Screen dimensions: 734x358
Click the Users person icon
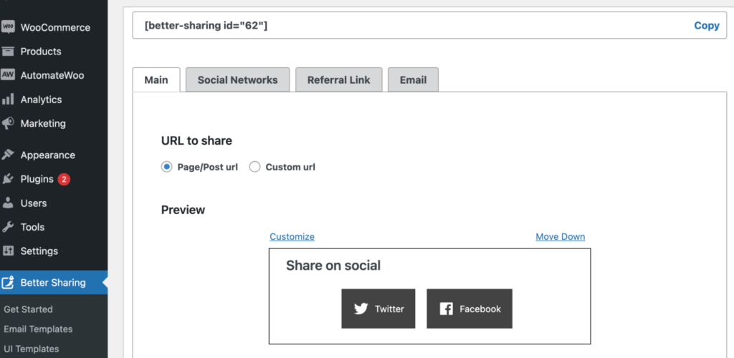(x=8, y=203)
